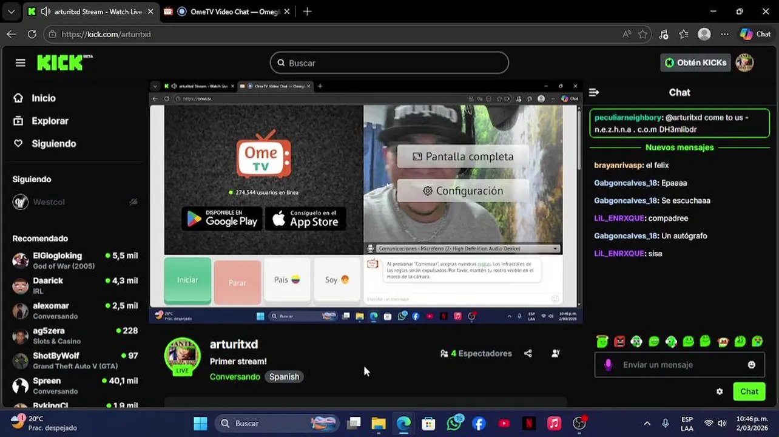Open tab actions dropdown

point(11,12)
